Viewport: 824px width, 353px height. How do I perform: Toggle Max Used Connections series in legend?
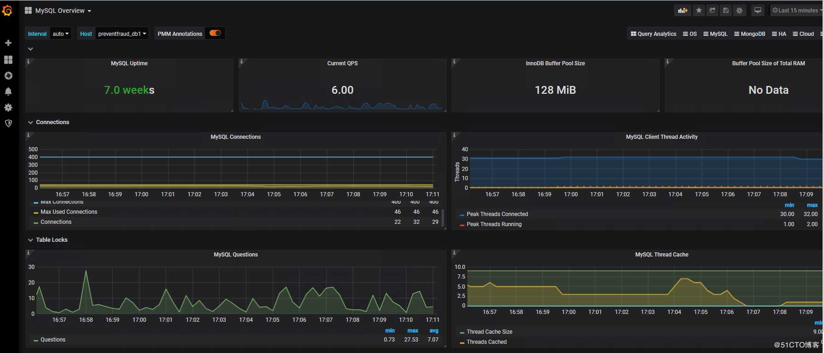click(x=68, y=212)
